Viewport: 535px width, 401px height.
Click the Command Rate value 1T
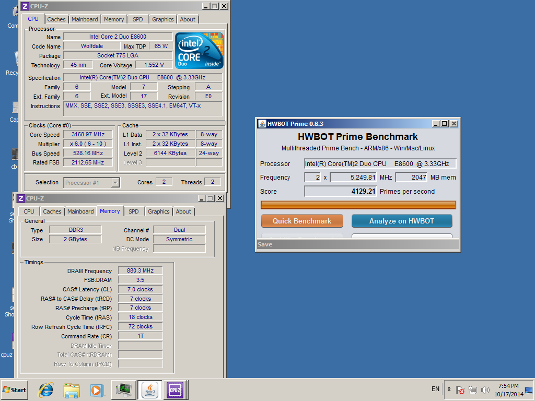[140, 336]
